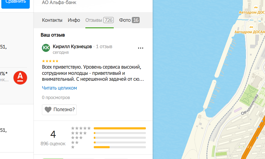Click the red Alfa-Bank logo icon
Image resolution: width=265 pixels, height=159 pixels.
(x=20, y=77)
